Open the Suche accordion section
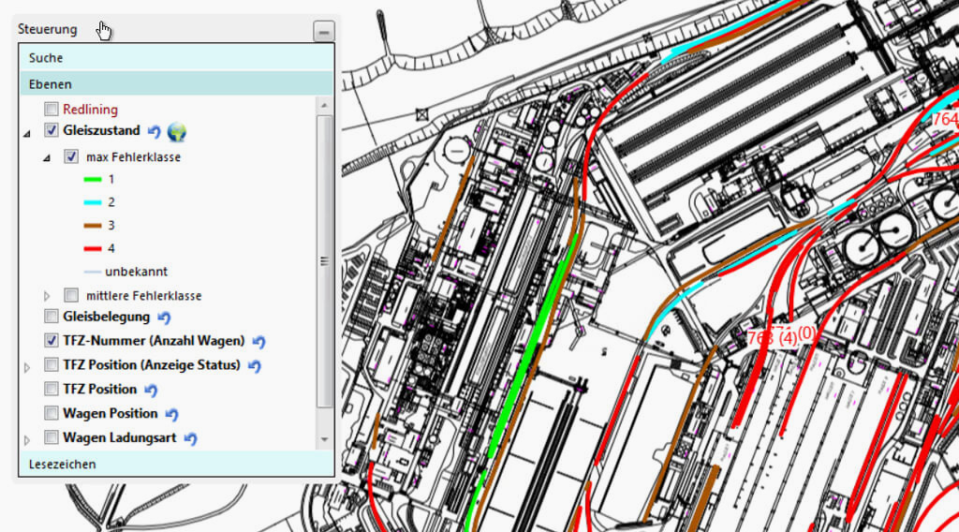 [x=176, y=58]
